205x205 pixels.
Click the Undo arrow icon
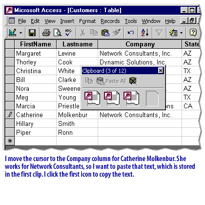(x=131, y=33)
